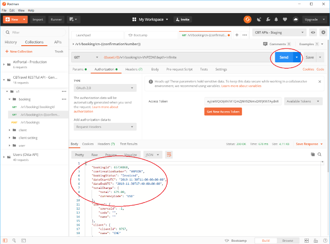
Task: Switch to the Headers (7) request tab
Action: [x=134, y=69]
